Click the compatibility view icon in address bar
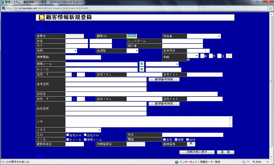Screen dimensions: 274x165 pyautogui.click(x=270, y=8)
